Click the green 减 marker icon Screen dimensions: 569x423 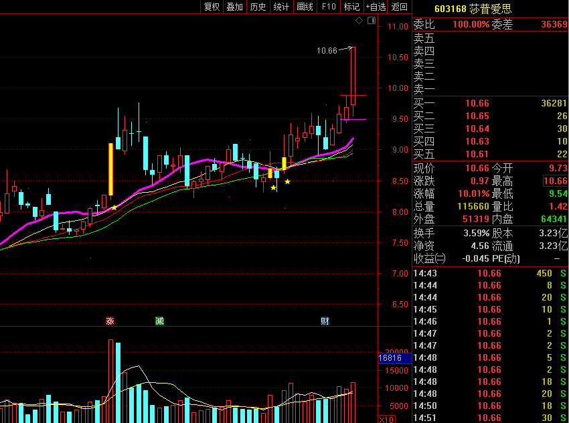160,321
